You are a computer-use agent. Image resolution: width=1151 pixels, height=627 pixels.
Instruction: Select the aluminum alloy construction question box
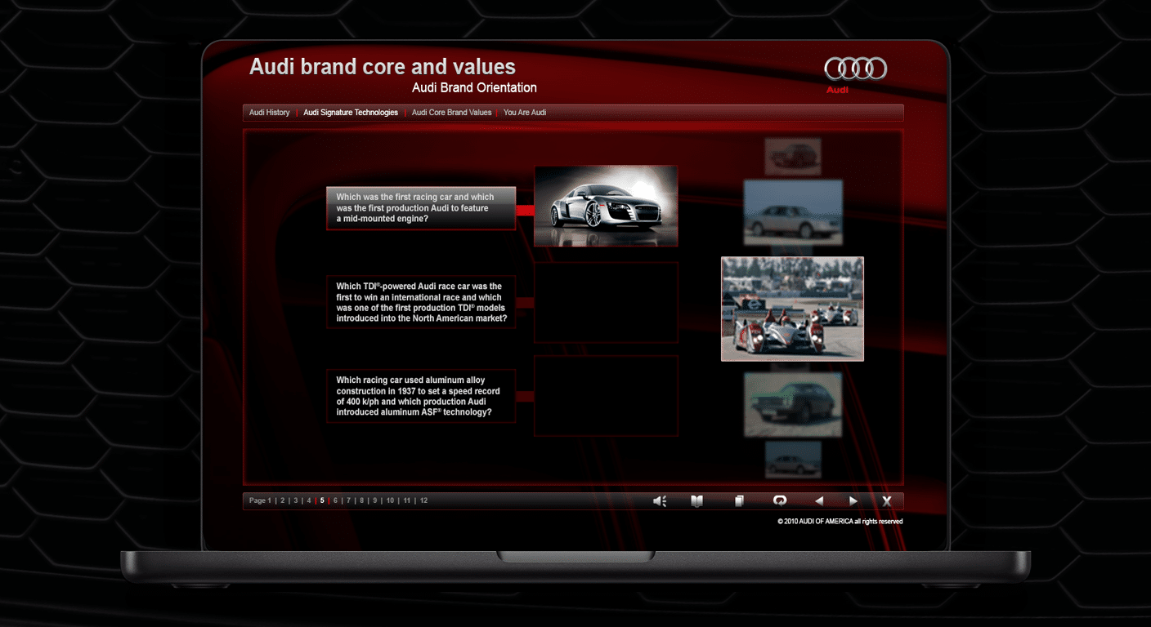coord(421,396)
